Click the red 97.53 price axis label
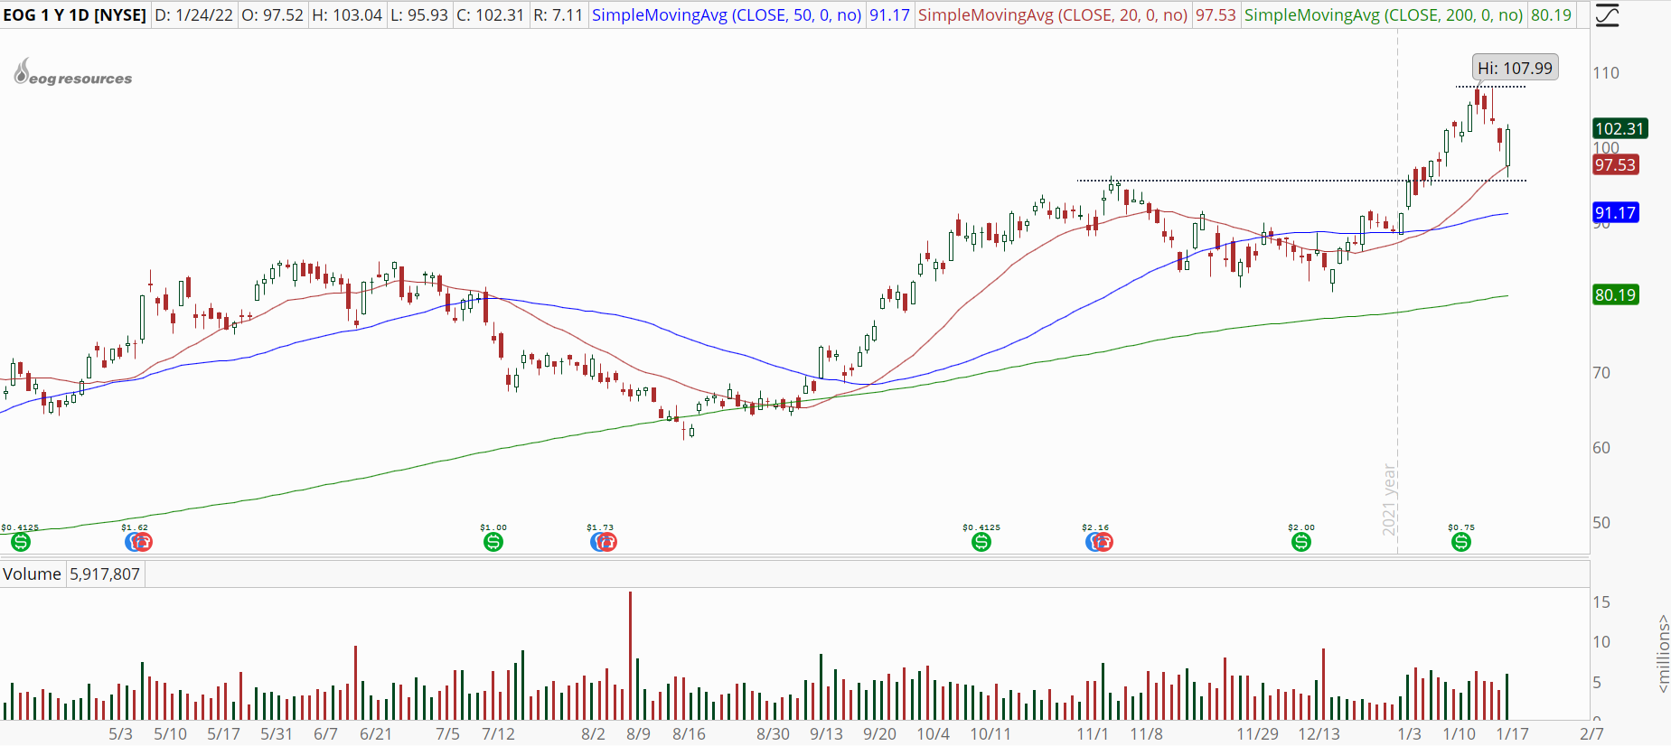Viewport: 1671px width, 746px height. (1615, 164)
